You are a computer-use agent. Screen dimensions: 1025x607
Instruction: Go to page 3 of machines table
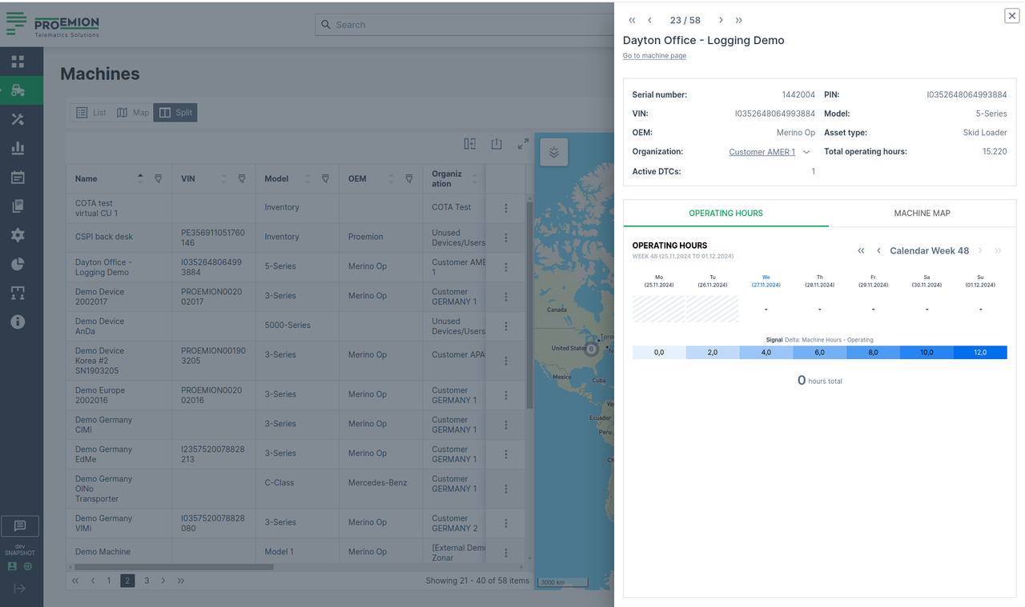(x=147, y=581)
